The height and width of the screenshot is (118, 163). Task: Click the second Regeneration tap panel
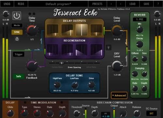click(67, 50)
